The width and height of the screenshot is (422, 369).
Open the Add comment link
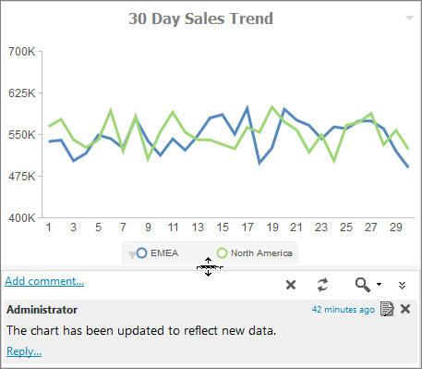44,281
